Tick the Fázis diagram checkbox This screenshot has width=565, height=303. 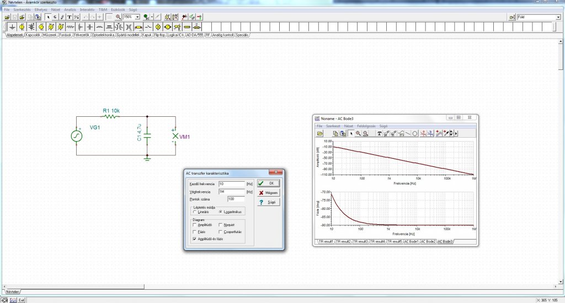click(194, 232)
